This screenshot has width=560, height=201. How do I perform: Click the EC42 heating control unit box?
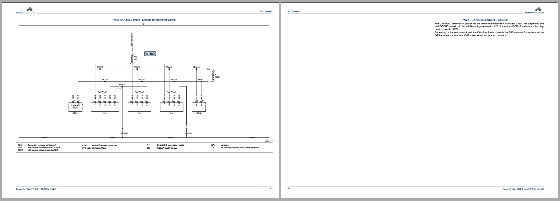pyautogui.click(x=198, y=107)
